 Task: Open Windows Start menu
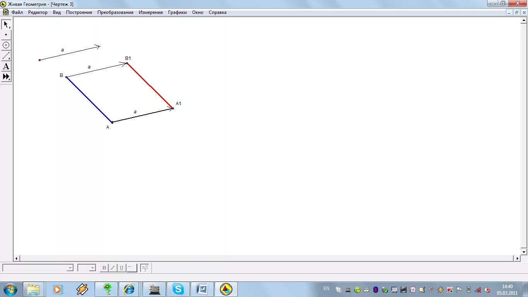pos(10,289)
